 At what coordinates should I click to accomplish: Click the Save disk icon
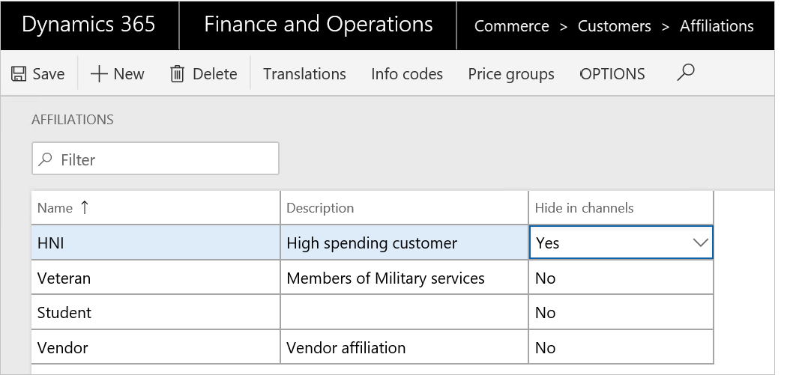click(x=19, y=74)
